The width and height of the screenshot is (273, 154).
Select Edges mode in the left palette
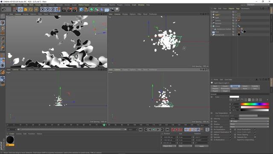coord(3,43)
